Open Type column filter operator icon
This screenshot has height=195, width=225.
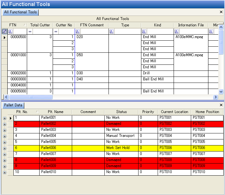click(112, 31)
